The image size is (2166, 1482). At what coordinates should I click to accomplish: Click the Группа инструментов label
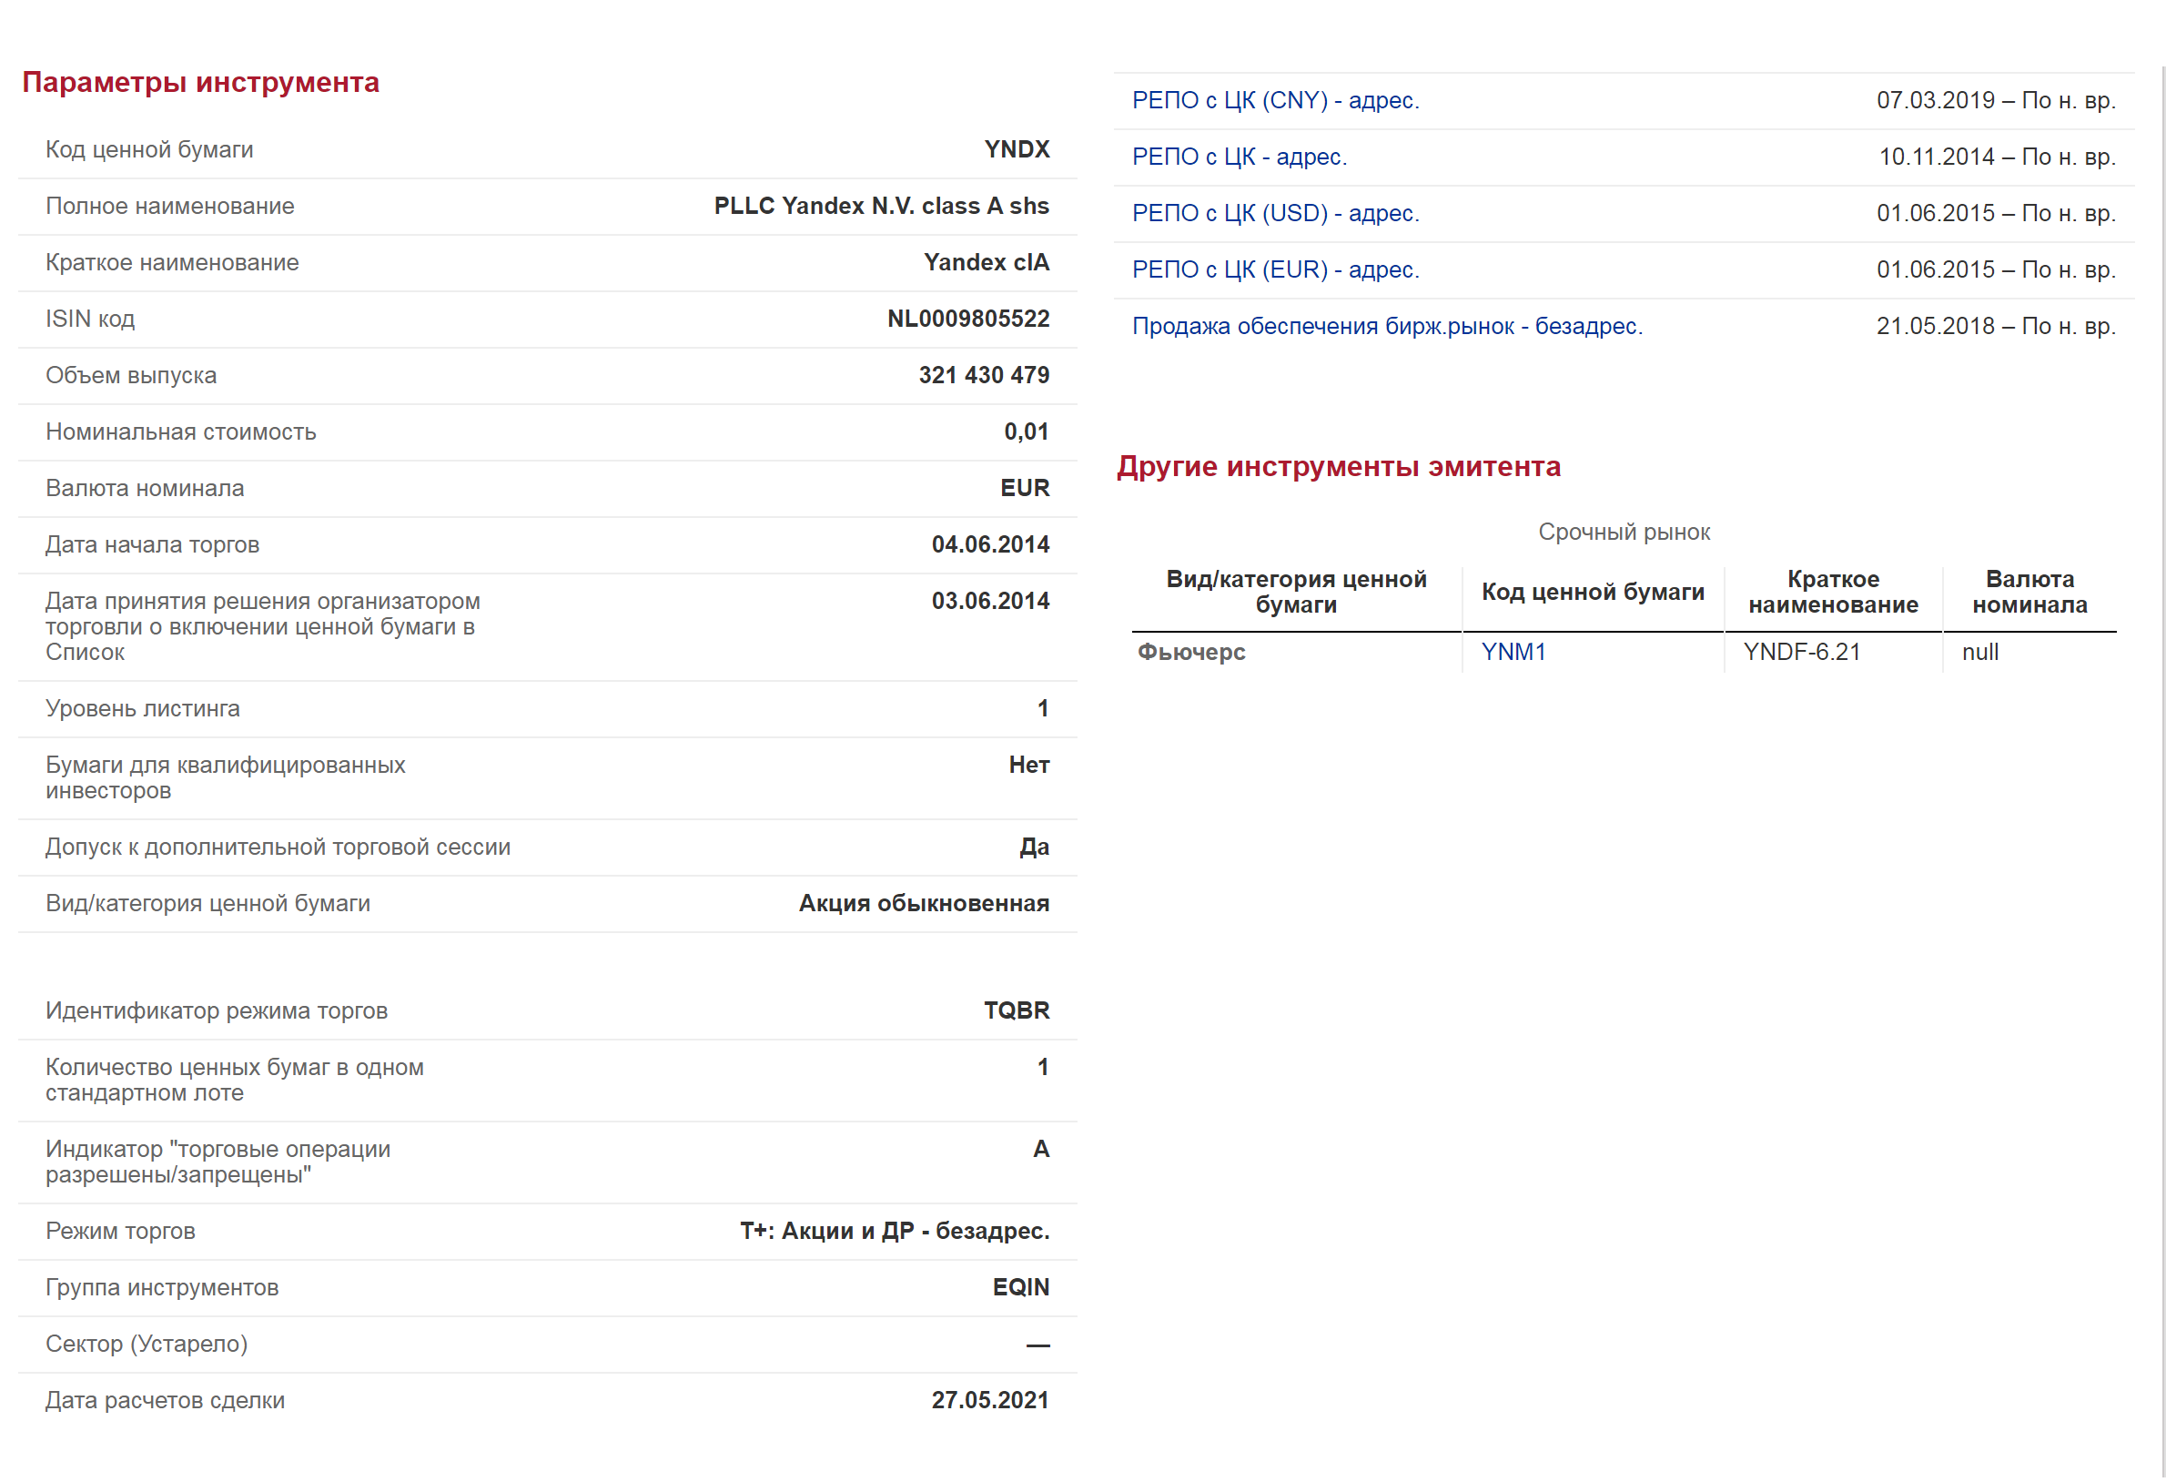click(x=161, y=1287)
